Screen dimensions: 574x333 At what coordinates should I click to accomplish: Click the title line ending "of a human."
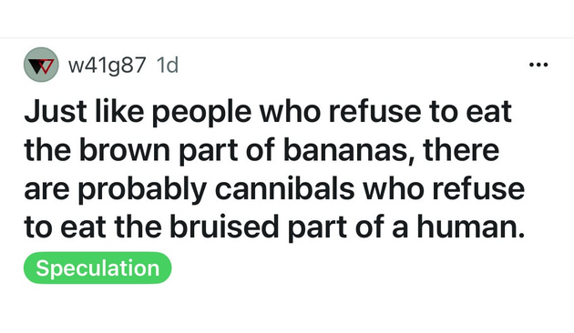[274, 227]
